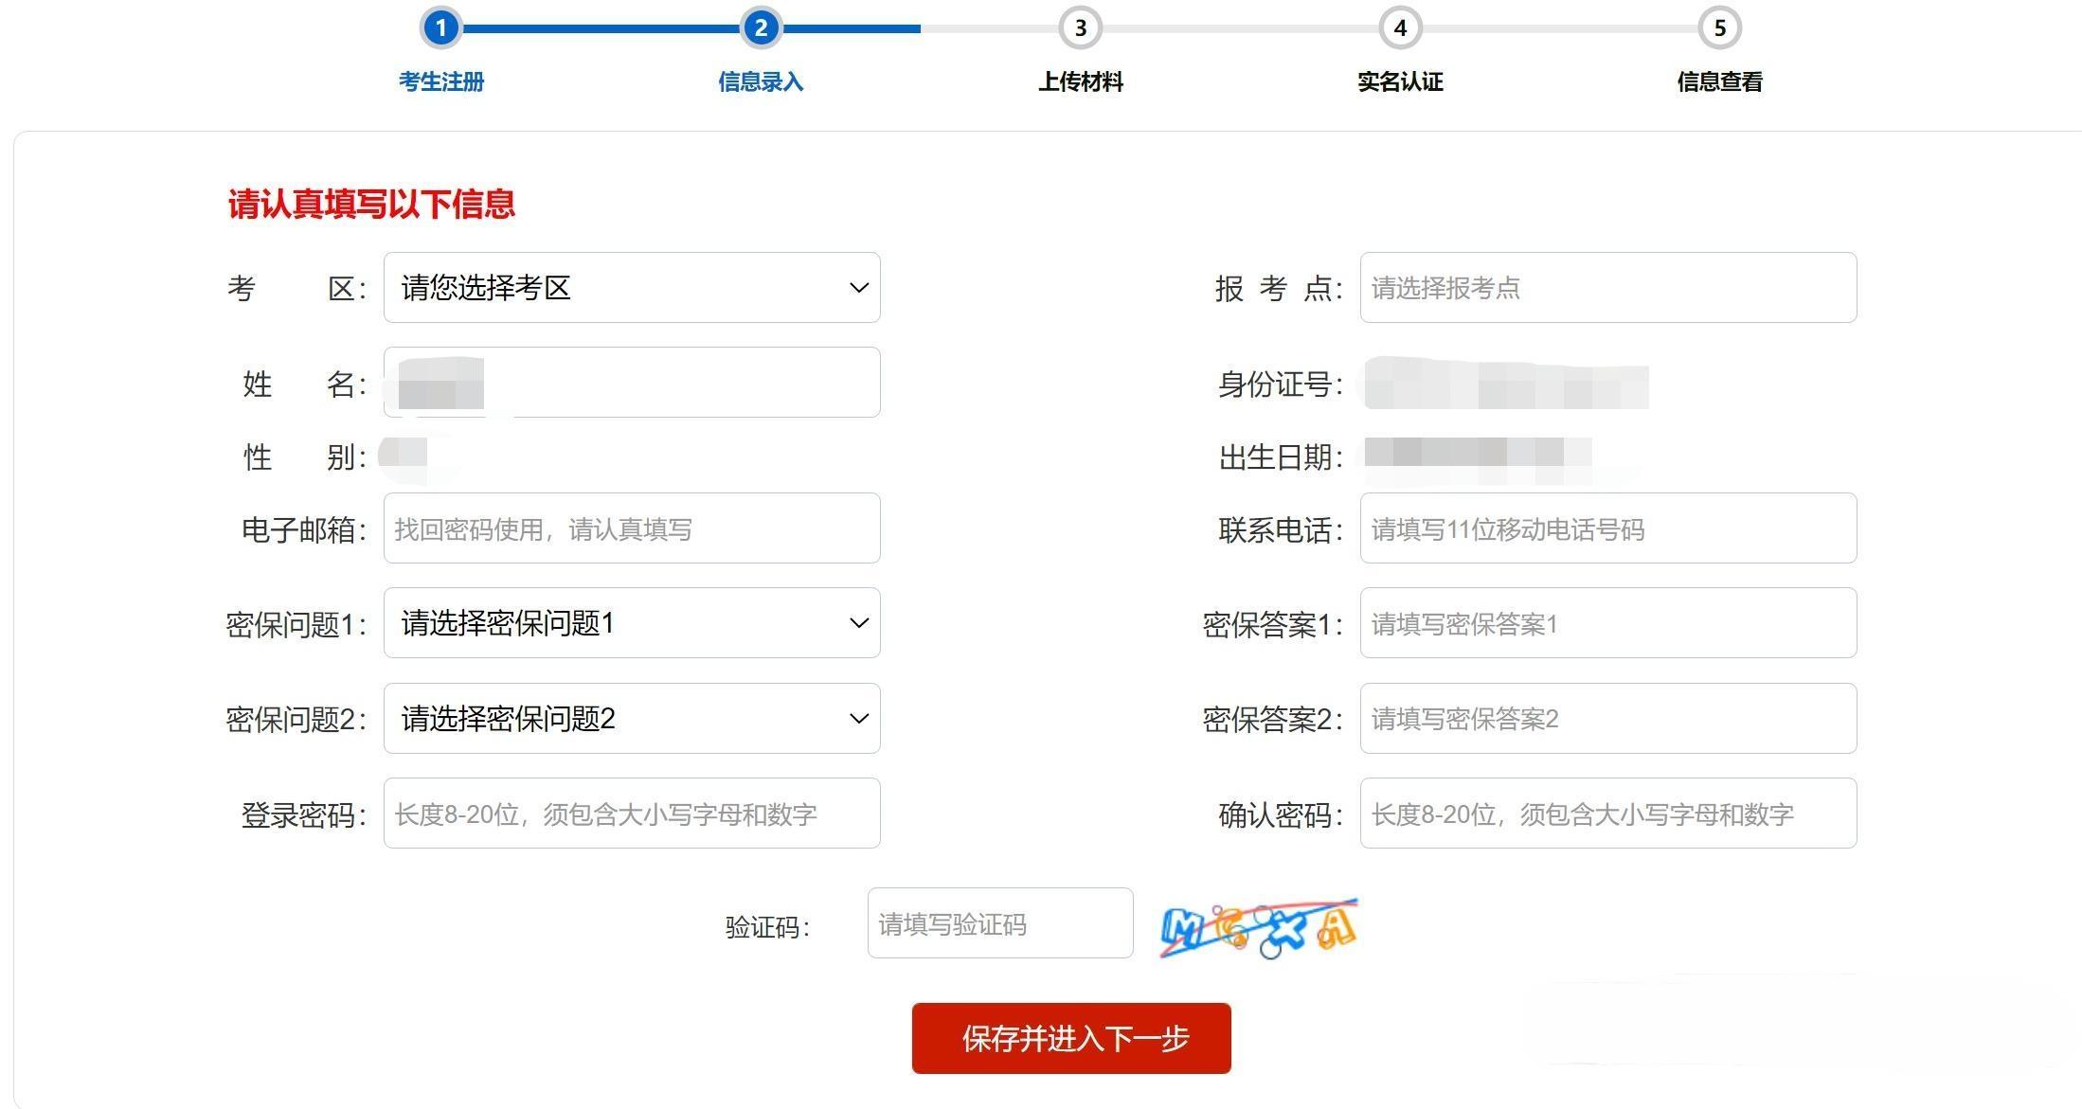Click the 密保答案1 answer field
Image resolution: width=2082 pixels, height=1109 pixels.
pyautogui.click(x=1606, y=622)
